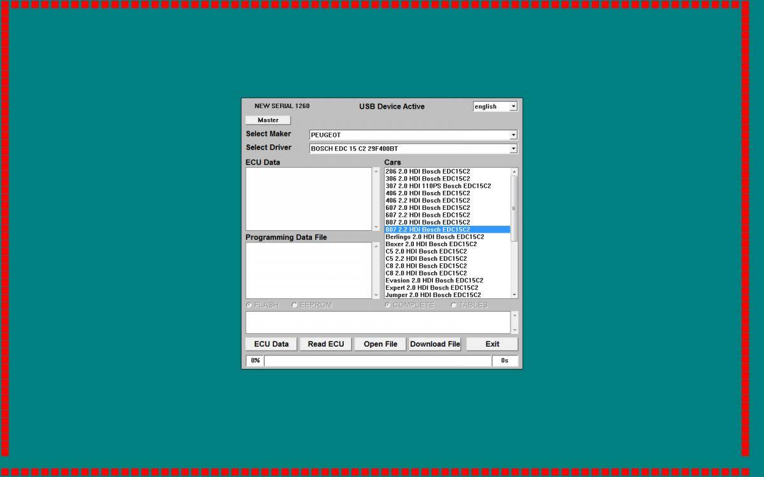Viewport: 764px width, 477px height.
Task: Select the EEPROM radio button
Action: pyautogui.click(x=295, y=305)
